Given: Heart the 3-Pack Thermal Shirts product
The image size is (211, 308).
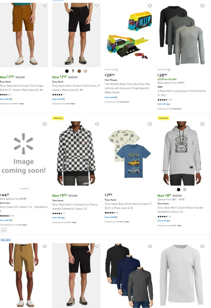Looking at the screenshot, I should pyautogui.click(x=202, y=6).
